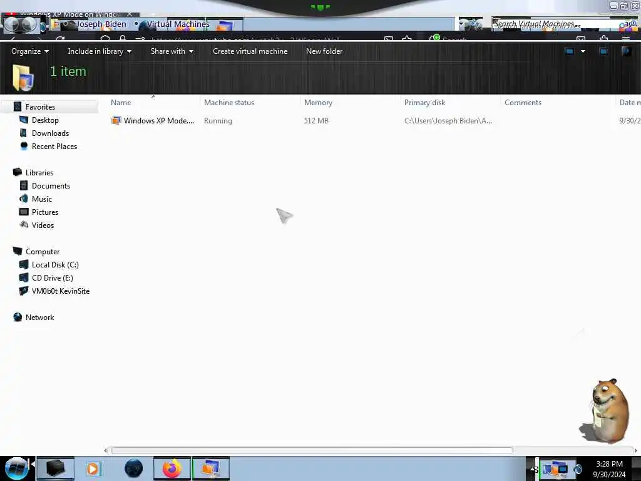The height and width of the screenshot is (481, 641).
Task: Select Computer in navigation pane
Action: click(x=43, y=252)
